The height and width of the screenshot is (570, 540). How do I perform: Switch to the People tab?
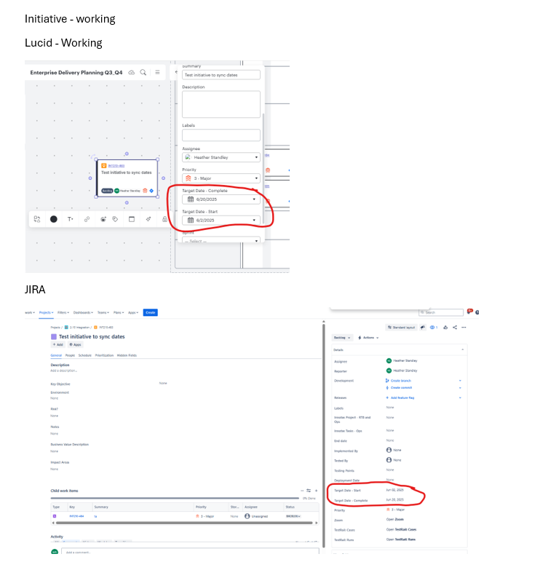coord(70,355)
